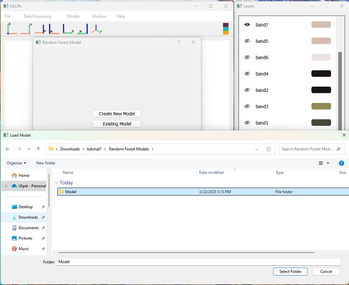Refresh the Random Forest Models folder listing

point(269,149)
